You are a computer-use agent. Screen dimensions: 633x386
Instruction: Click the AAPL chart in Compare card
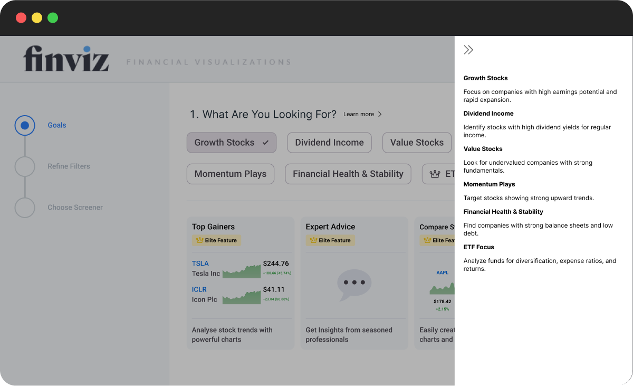point(442,288)
